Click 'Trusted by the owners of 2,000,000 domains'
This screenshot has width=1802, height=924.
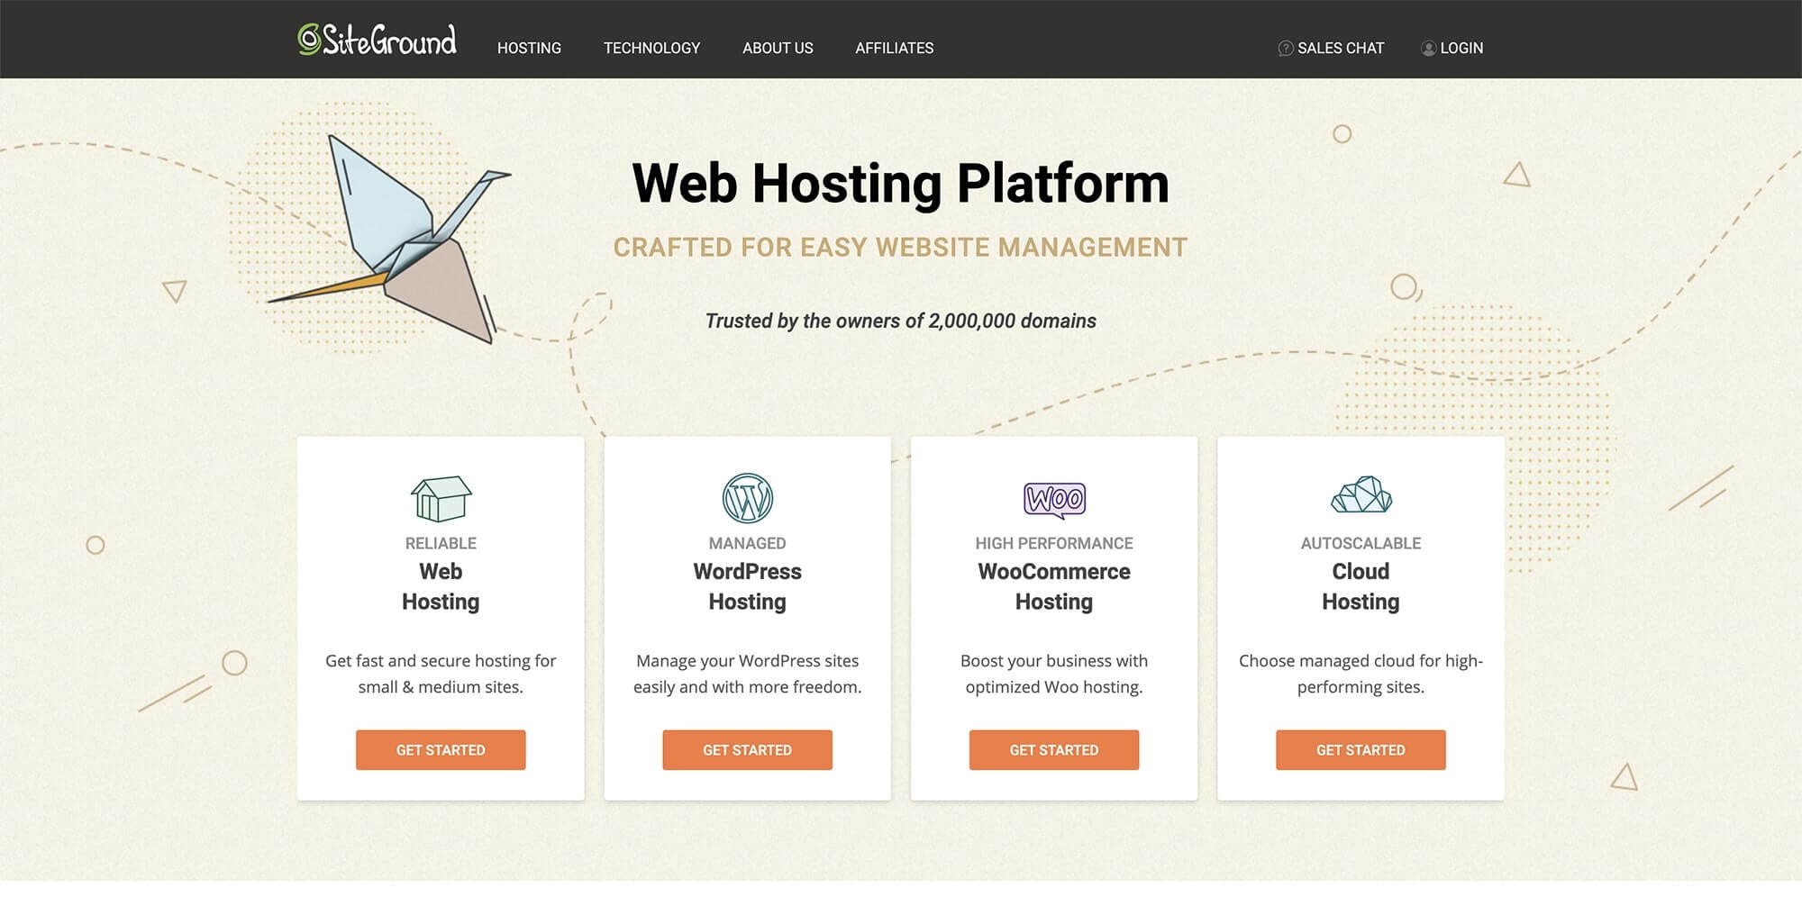point(901,322)
